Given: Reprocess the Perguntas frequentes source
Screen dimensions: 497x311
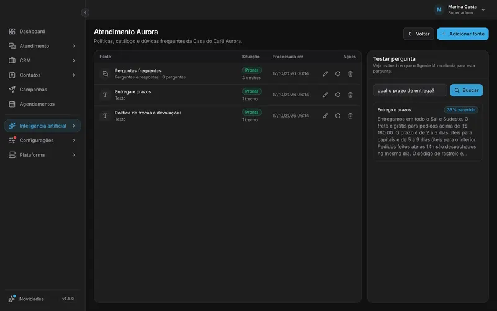Looking at the screenshot, I should click(338, 73).
